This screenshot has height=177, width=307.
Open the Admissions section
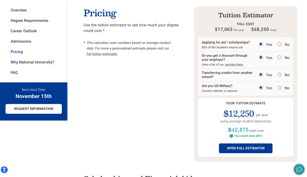[21, 41]
